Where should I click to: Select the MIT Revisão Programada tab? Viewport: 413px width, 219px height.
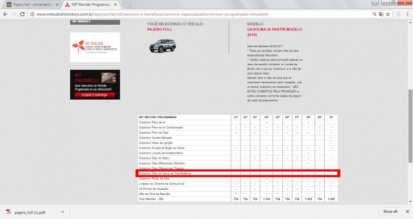click(x=91, y=5)
